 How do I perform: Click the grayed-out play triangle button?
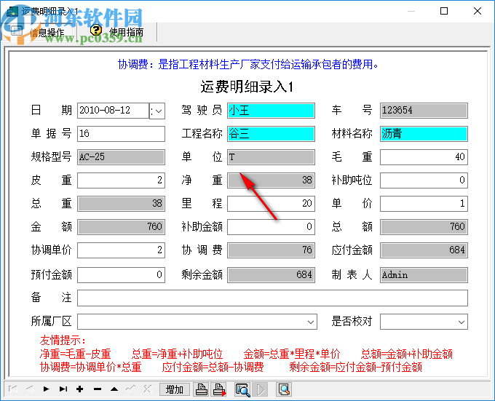(260, 389)
